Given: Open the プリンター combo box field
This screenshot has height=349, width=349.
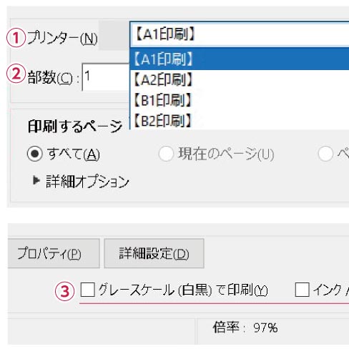Looking at the screenshot, I should click(x=240, y=34).
